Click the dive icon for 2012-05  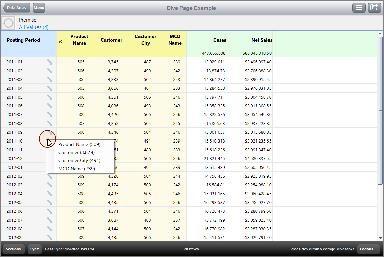click(x=50, y=203)
